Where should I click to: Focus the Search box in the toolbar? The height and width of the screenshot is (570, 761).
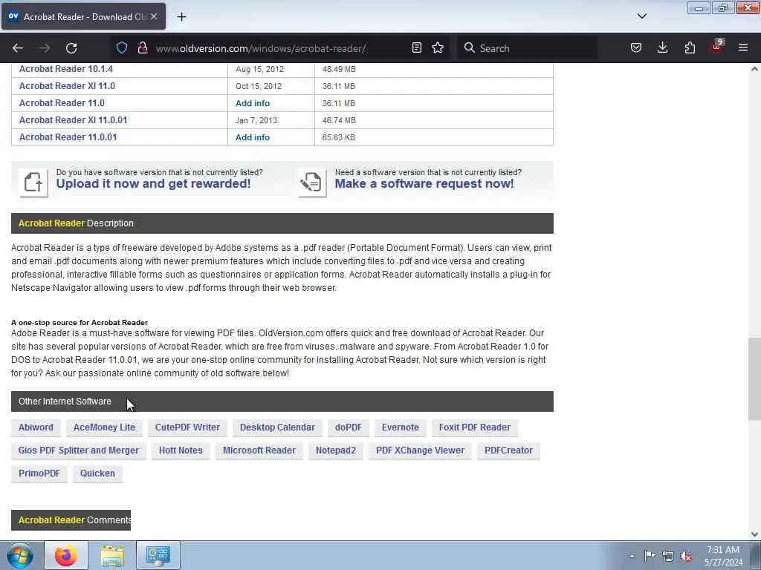coord(527,48)
